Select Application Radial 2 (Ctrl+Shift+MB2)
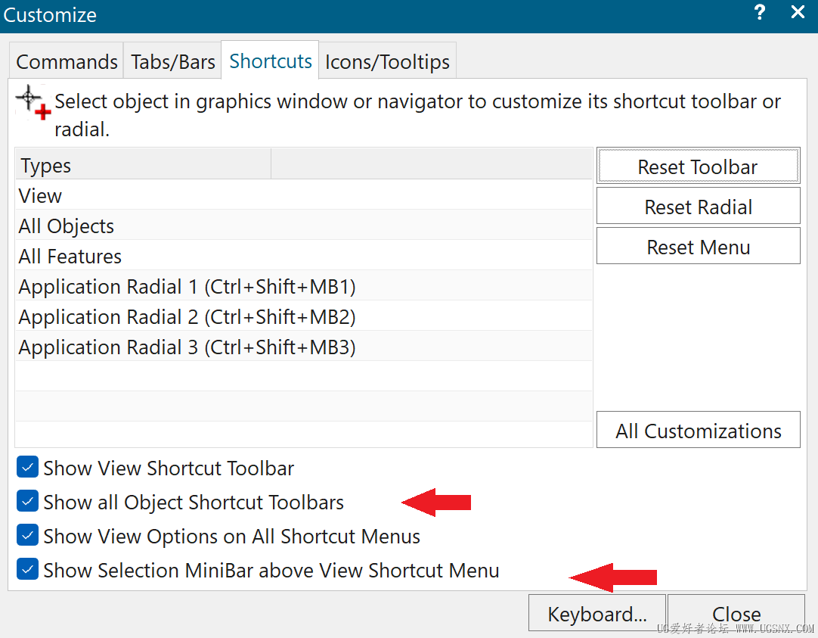818x638 pixels. [x=304, y=316]
